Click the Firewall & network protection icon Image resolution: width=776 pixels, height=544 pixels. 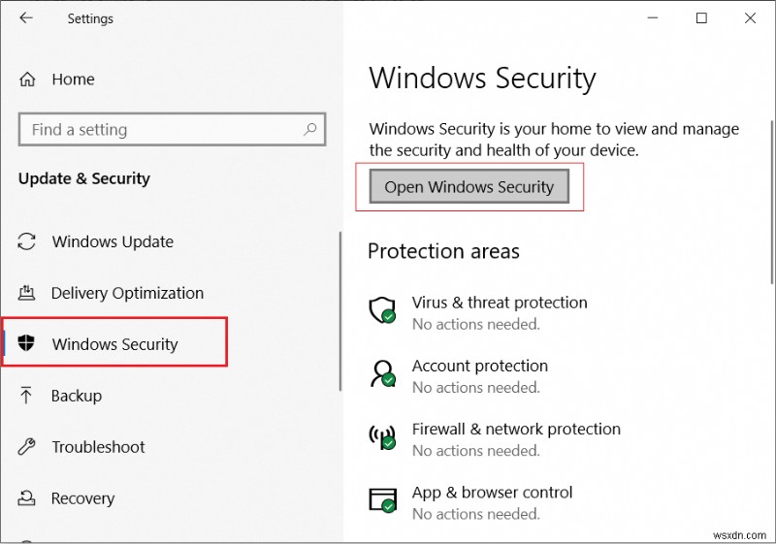381,438
